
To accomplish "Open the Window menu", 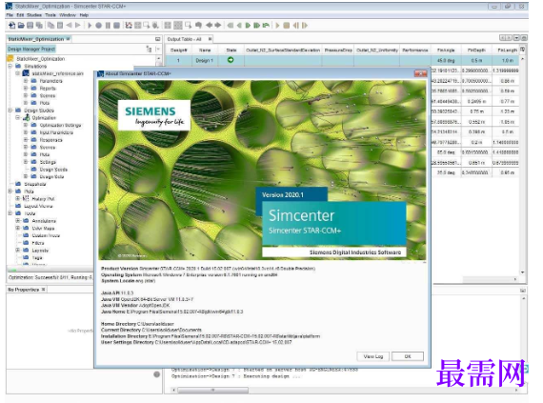I will [x=68, y=15].
